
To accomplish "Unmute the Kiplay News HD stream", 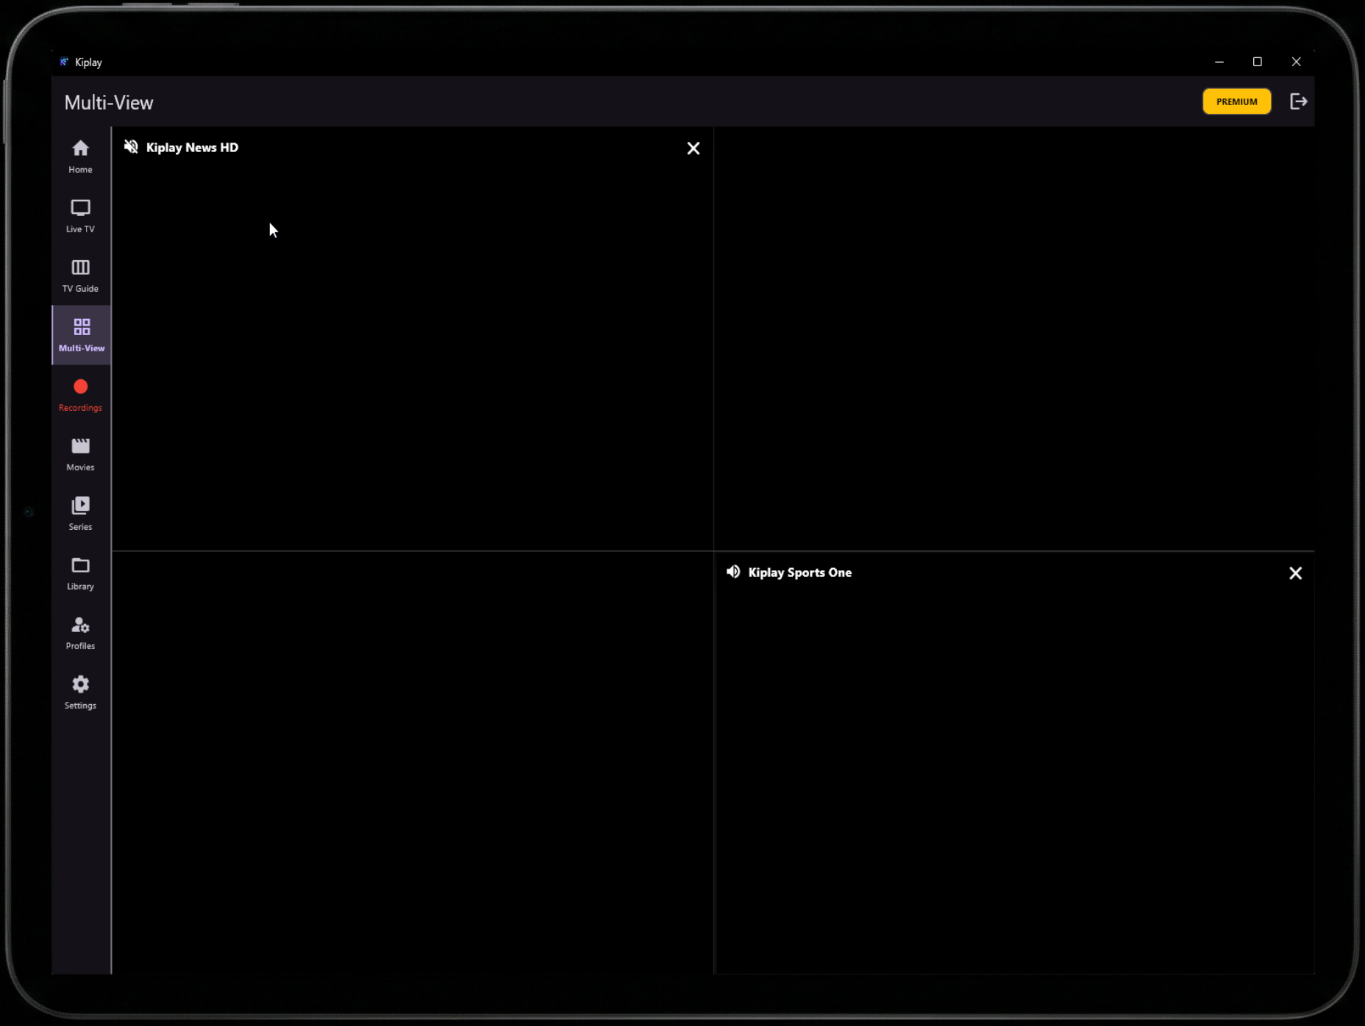I will tap(132, 146).
